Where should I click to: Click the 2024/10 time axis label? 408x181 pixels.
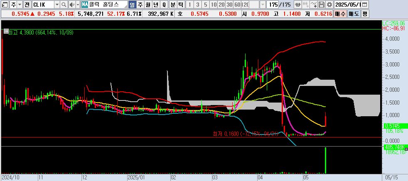click(x=10, y=177)
